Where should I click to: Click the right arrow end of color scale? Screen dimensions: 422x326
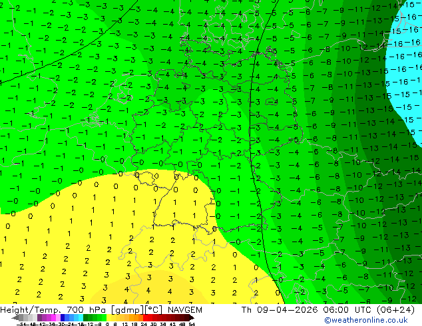click(x=192, y=318)
